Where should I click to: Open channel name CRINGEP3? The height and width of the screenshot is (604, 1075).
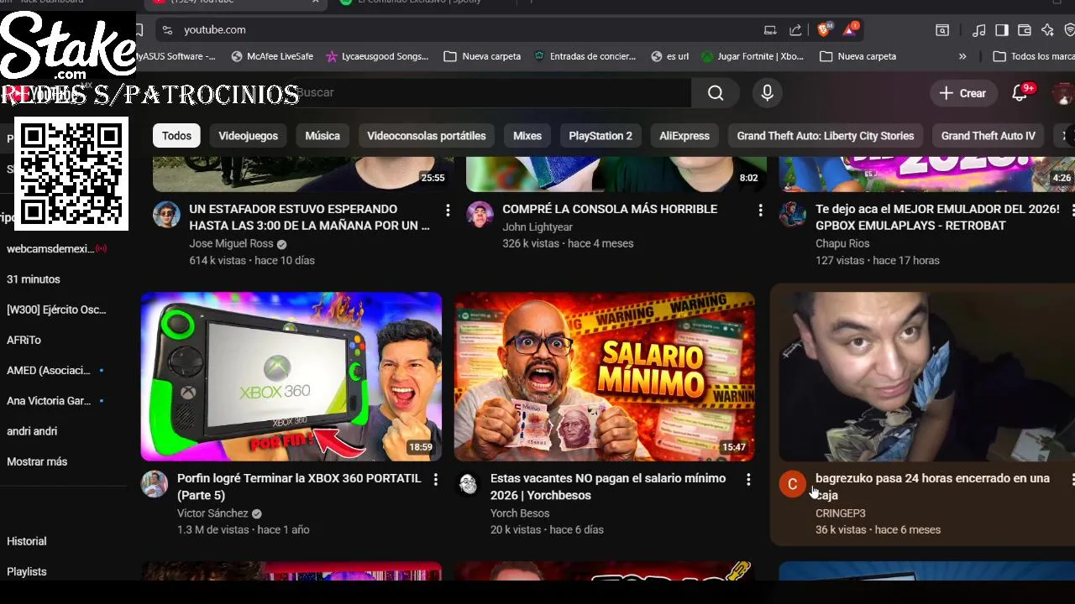pos(840,513)
